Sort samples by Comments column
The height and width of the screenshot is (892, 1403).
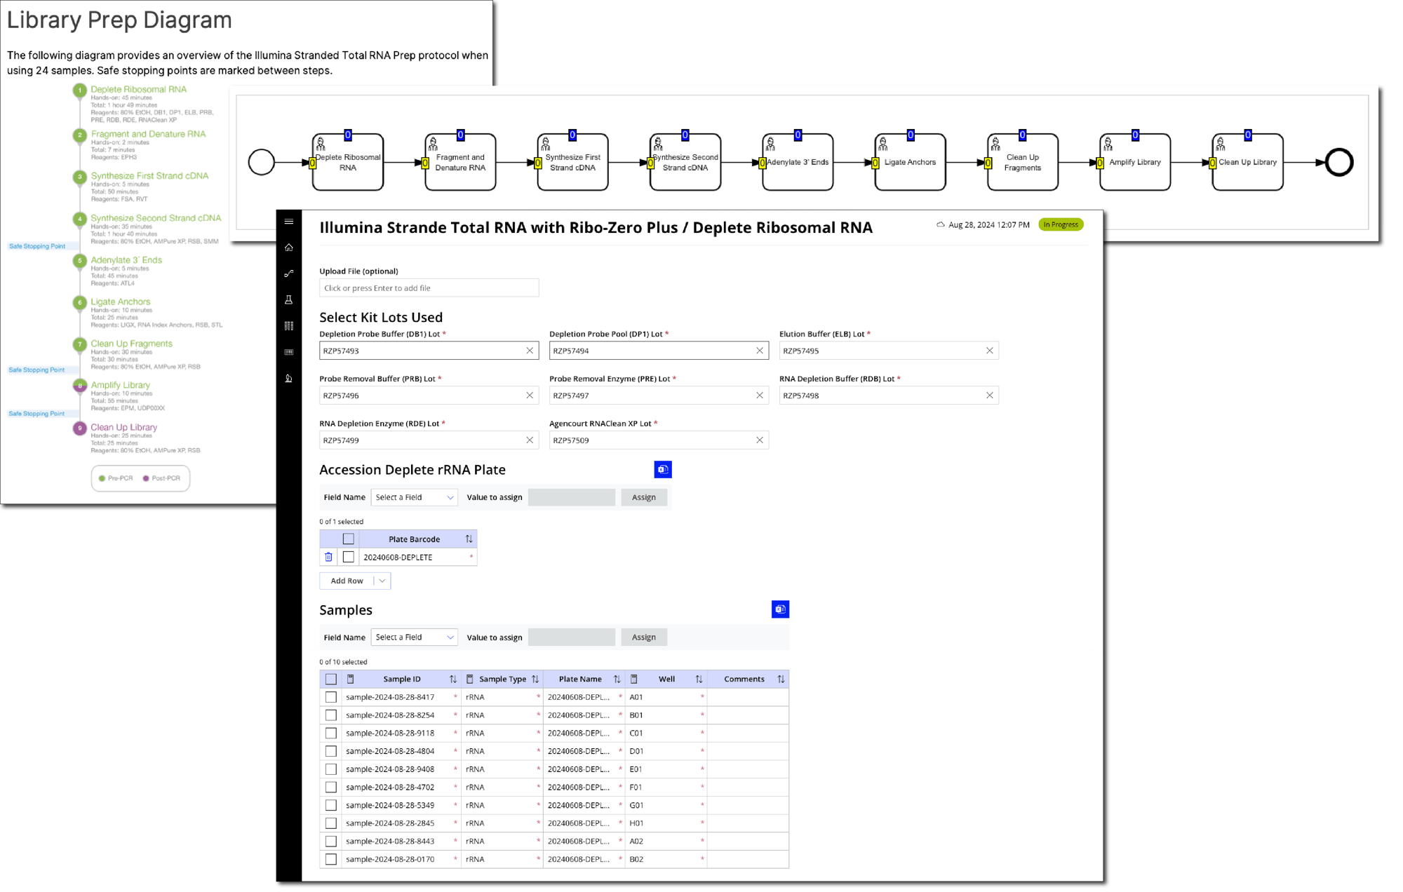point(781,679)
